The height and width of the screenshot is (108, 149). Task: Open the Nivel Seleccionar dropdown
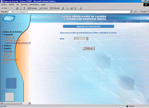pyautogui.click(x=81, y=39)
